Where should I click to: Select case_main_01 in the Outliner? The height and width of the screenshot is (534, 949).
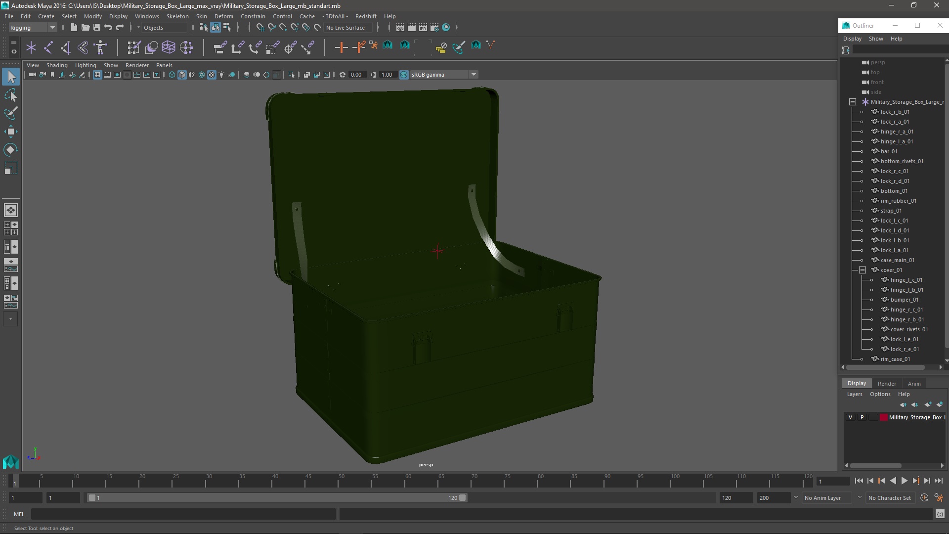(897, 260)
